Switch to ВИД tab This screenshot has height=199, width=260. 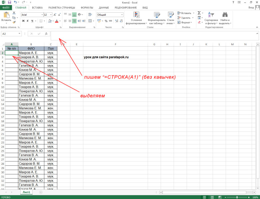[x=145, y=8]
